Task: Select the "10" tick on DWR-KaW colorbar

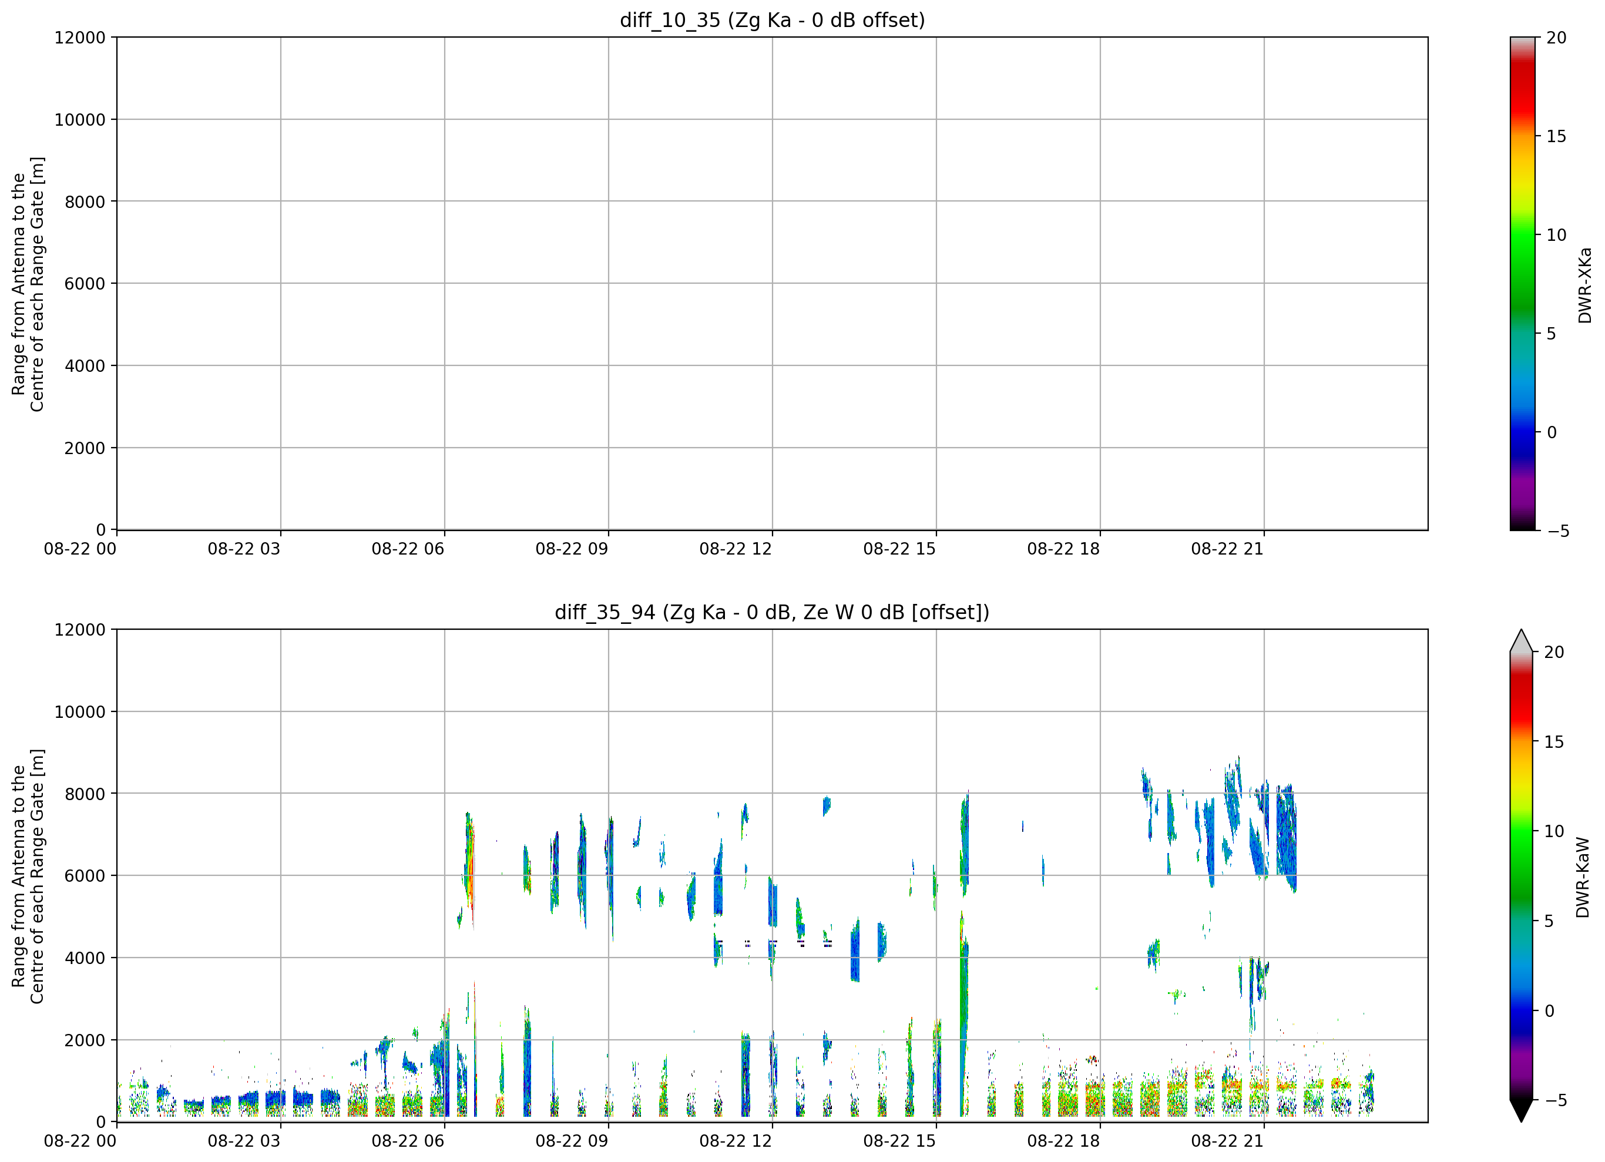Action: tap(1553, 831)
